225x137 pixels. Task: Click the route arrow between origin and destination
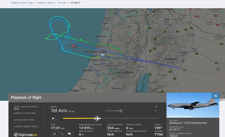click(114, 111)
